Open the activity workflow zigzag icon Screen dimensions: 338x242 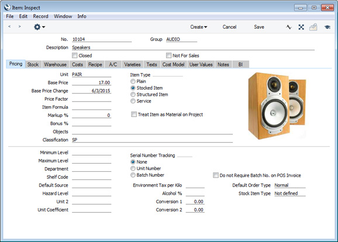pyautogui.click(x=289, y=27)
